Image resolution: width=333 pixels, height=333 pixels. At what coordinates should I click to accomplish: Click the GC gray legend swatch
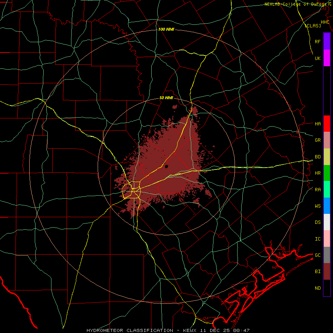[x=327, y=255]
